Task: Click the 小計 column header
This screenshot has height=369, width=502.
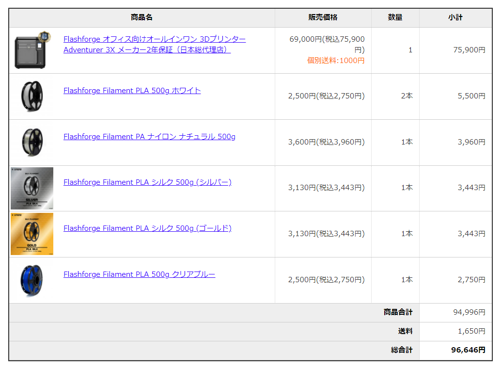Action: [455, 17]
